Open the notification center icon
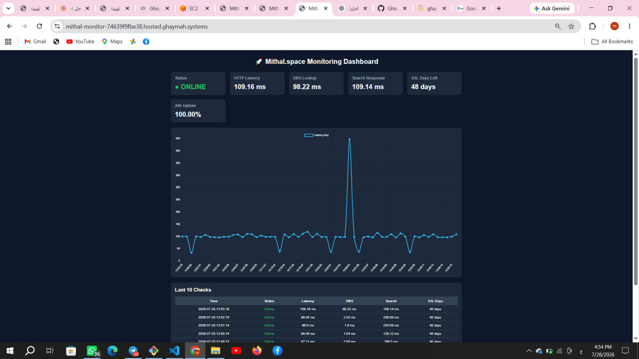The height and width of the screenshot is (359, 639). tap(626, 351)
